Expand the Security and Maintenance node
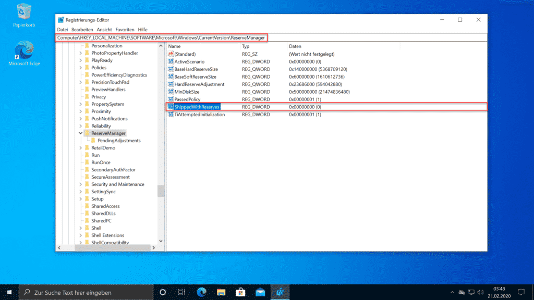534x300 pixels. (81, 184)
